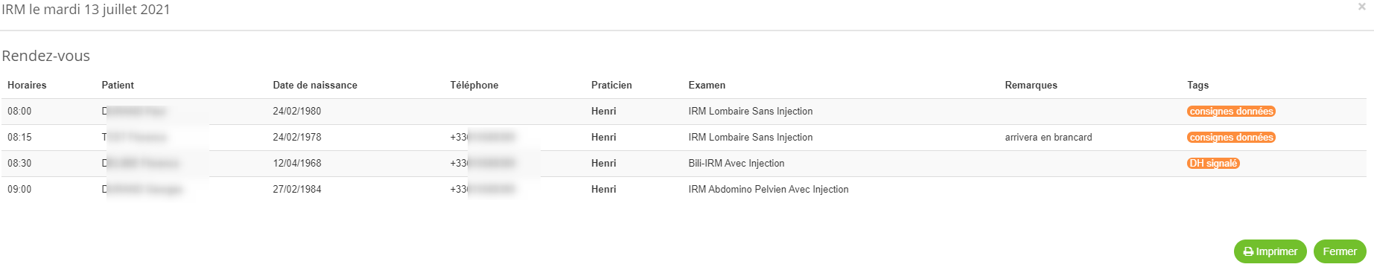The height and width of the screenshot is (270, 1374).
Task: Click the remark arrivera en brancard
Action: point(1049,138)
